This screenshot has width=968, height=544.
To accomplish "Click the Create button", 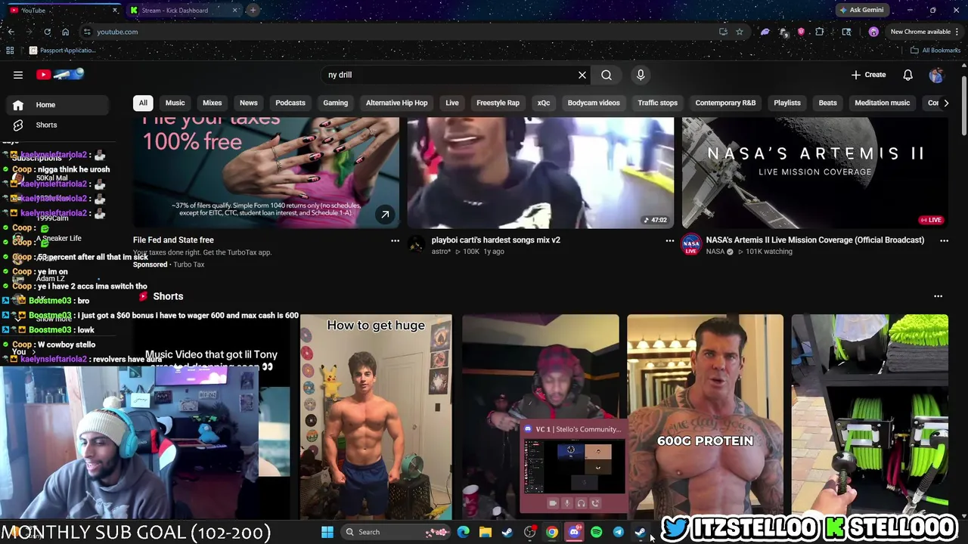I will [x=868, y=75].
